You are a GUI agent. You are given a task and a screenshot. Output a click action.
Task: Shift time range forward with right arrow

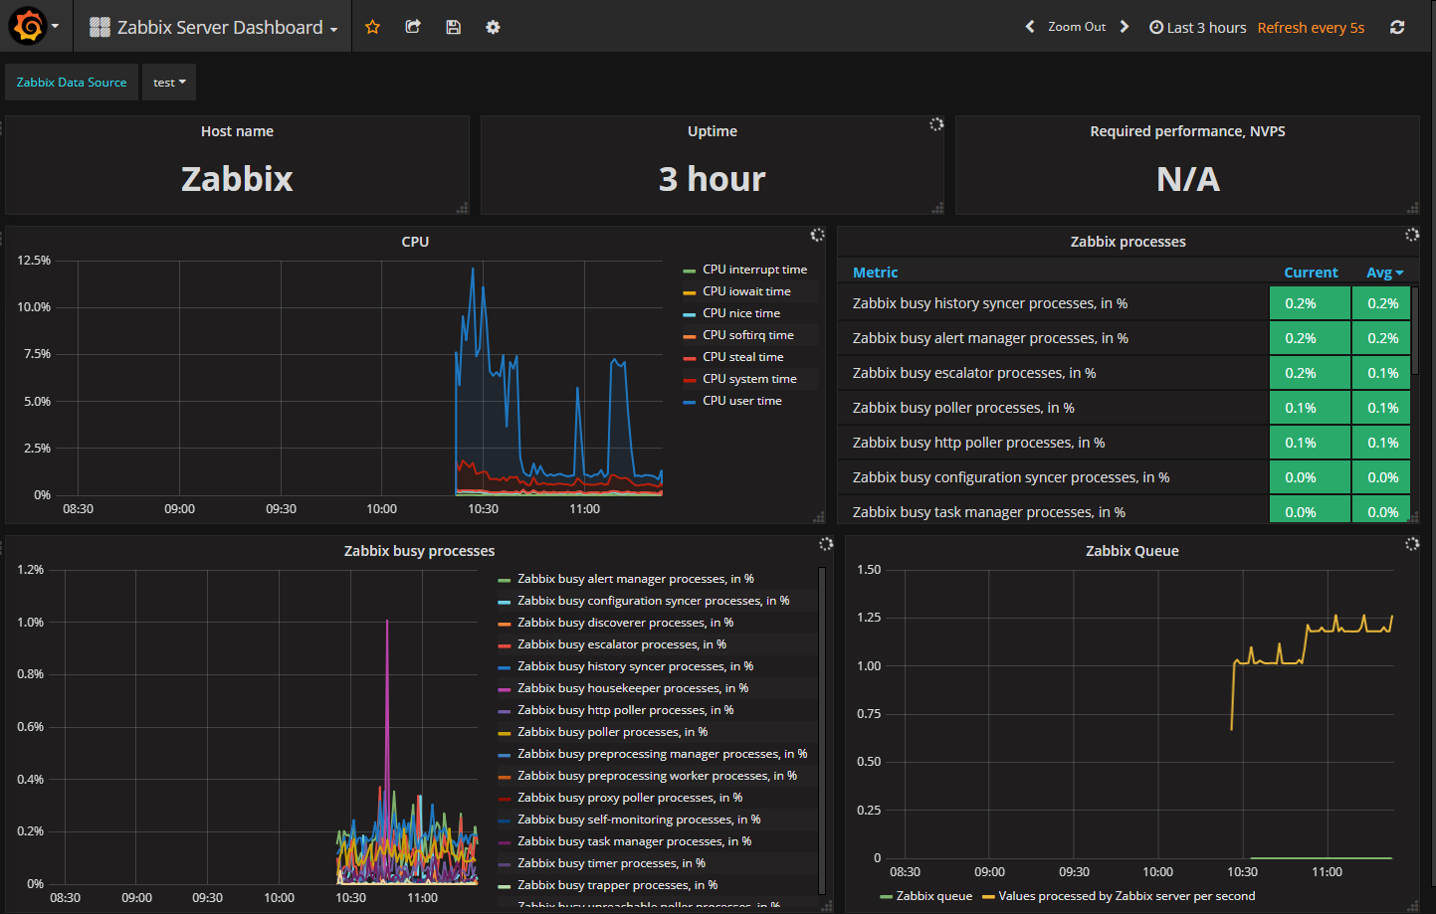1125,27
